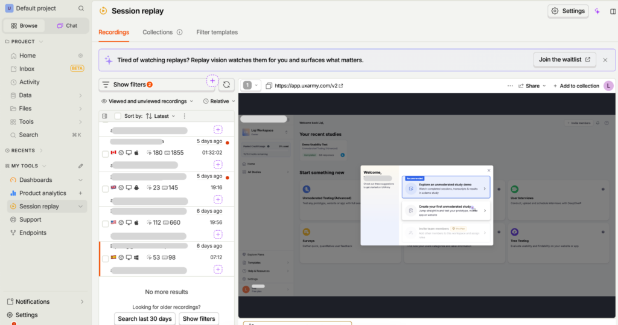Collapse the recordings list panel icon
This screenshot has width=618, height=325.
coord(104,116)
